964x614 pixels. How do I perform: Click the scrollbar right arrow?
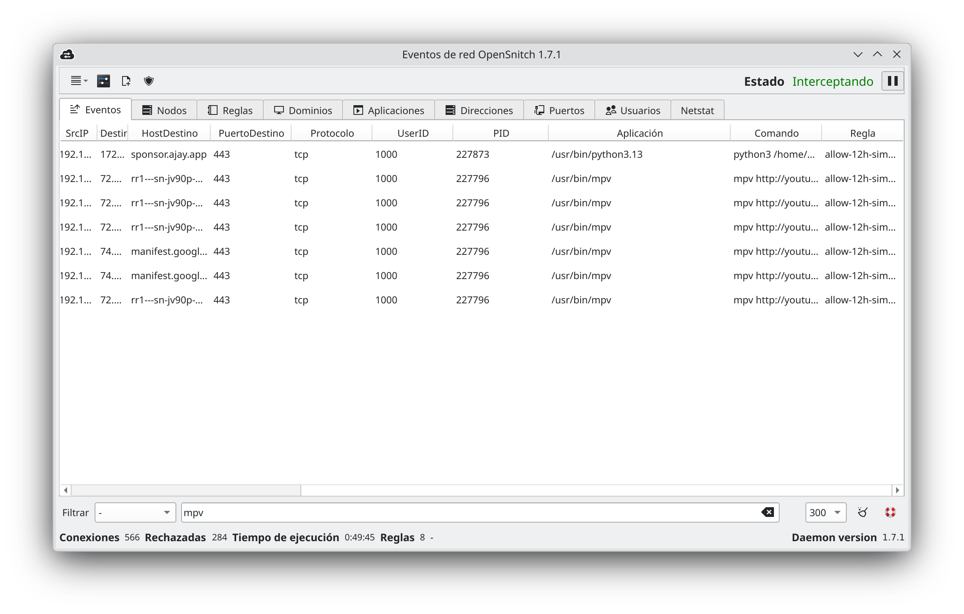point(897,490)
